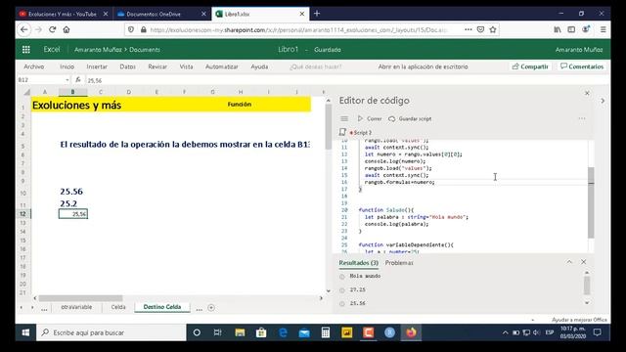
Task: Click Amaranto Muñoz breadcrumb link
Action: [98, 50]
